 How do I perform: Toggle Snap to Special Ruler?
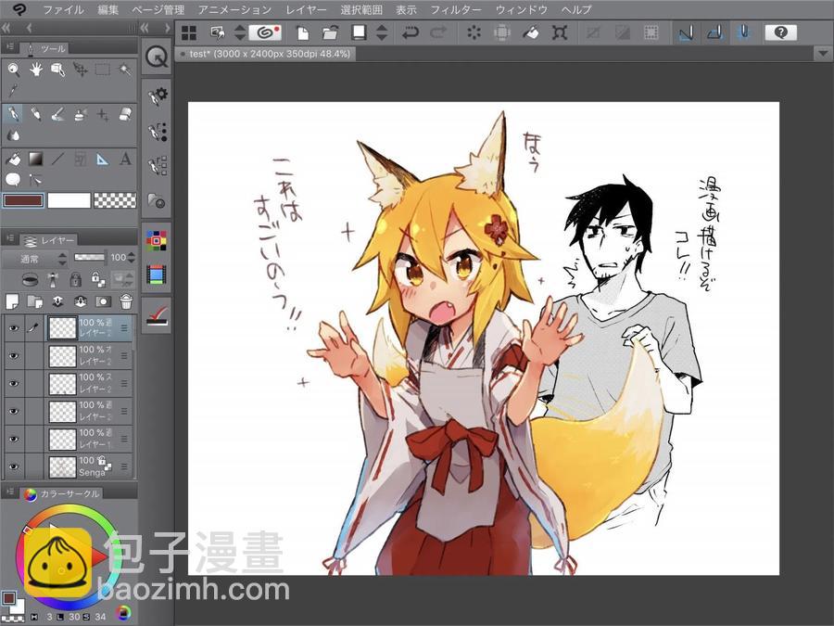714,33
